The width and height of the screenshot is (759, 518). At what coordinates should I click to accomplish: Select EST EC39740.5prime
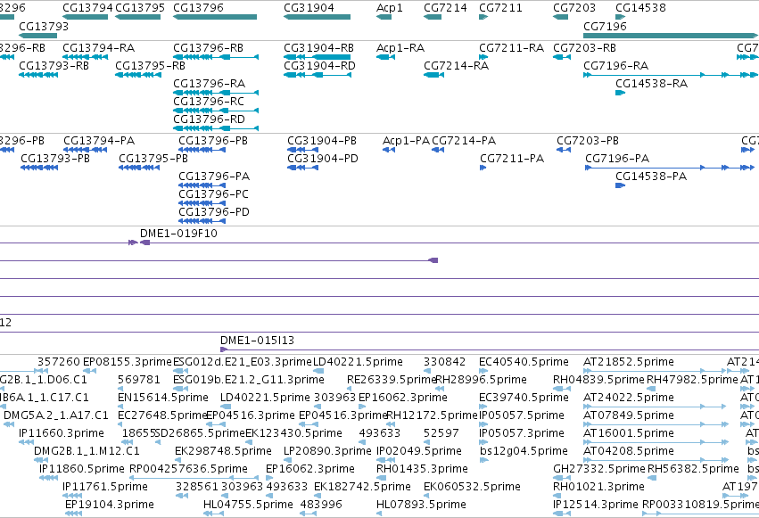click(524, 398)
